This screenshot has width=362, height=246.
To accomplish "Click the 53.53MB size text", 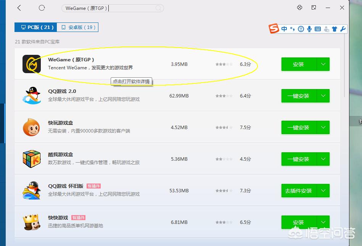I will pyautogui.click(x=179, y=190).
